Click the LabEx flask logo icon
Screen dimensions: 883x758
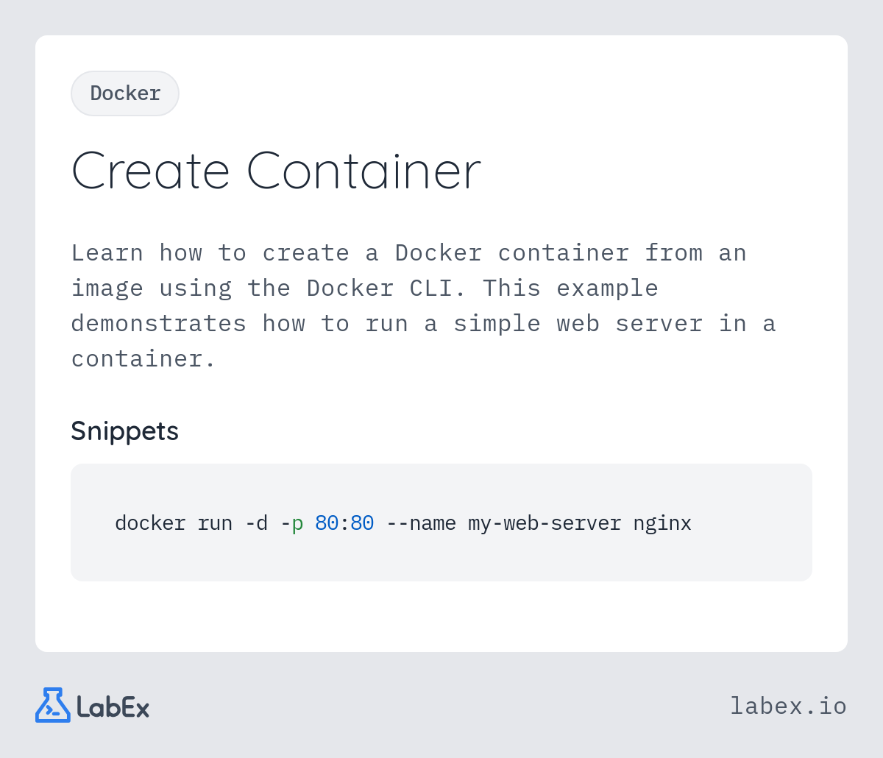(x=53, y=705)
